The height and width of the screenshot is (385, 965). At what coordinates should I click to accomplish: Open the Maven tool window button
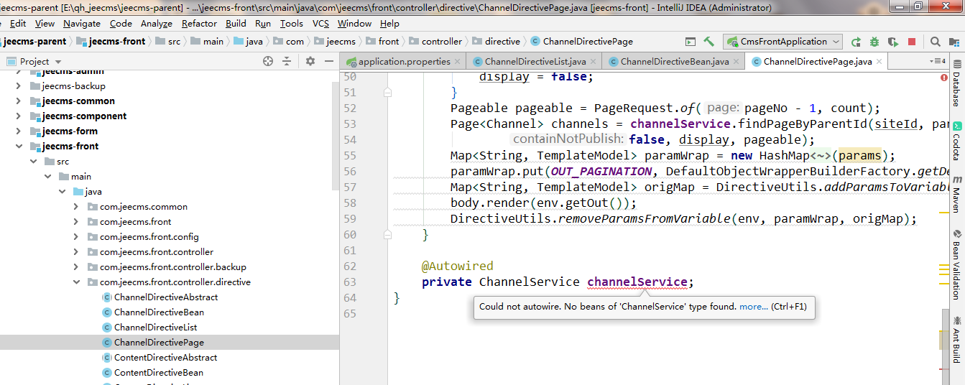pos(956,190)
